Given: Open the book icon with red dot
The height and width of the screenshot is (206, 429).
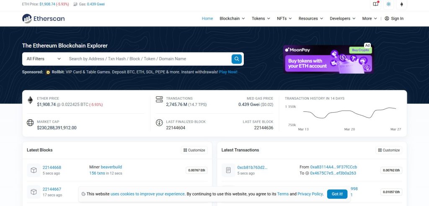Looking at the screenshot, I should [x=376, y=4].
